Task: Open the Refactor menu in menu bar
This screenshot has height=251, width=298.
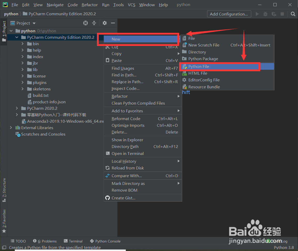Action: click(89, 5)
